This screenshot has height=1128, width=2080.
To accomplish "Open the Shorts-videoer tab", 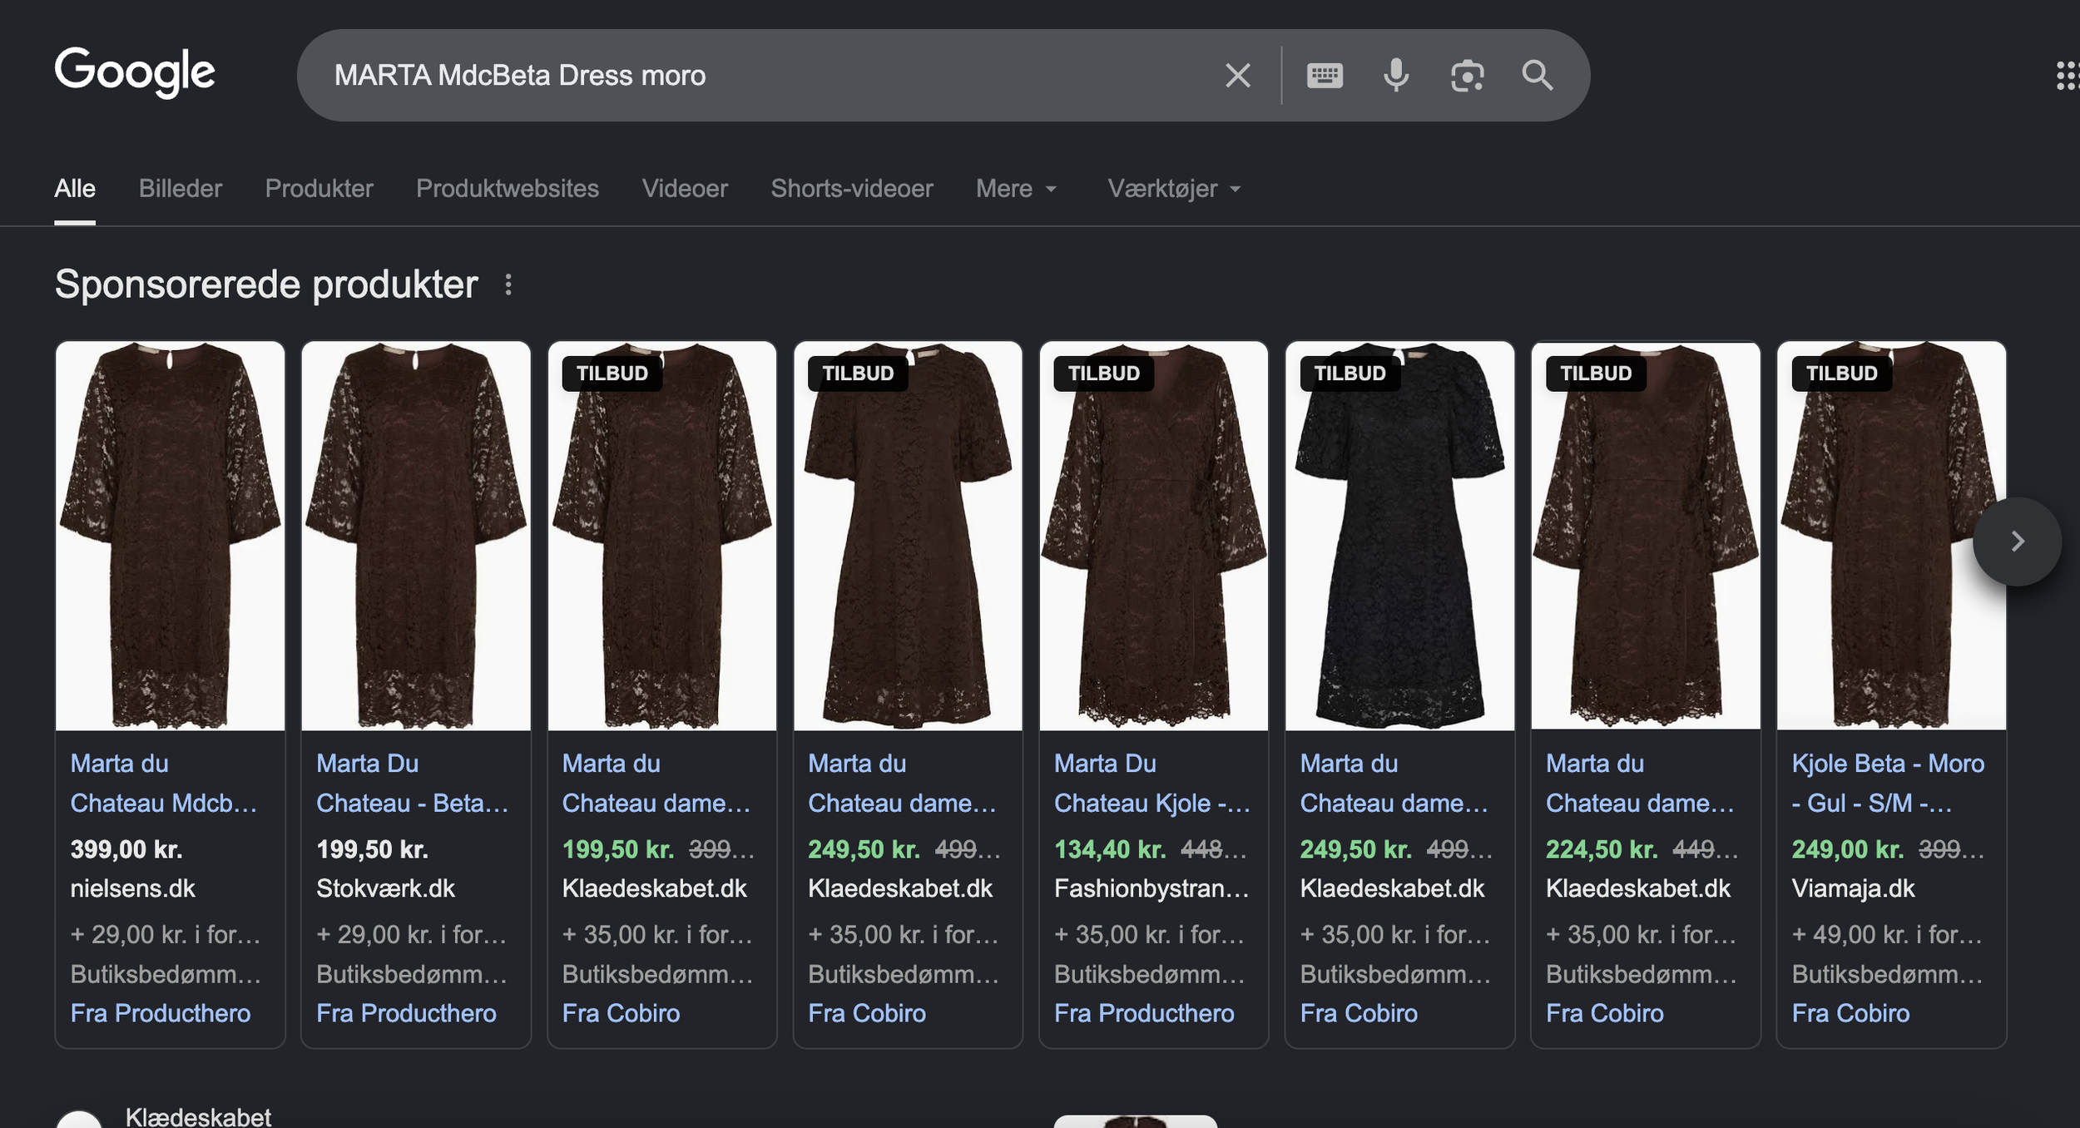I will pos(852,189).
